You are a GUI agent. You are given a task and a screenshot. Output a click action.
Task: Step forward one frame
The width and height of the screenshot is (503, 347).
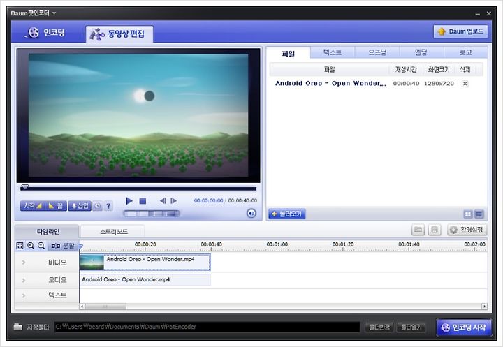pos(173,201)
